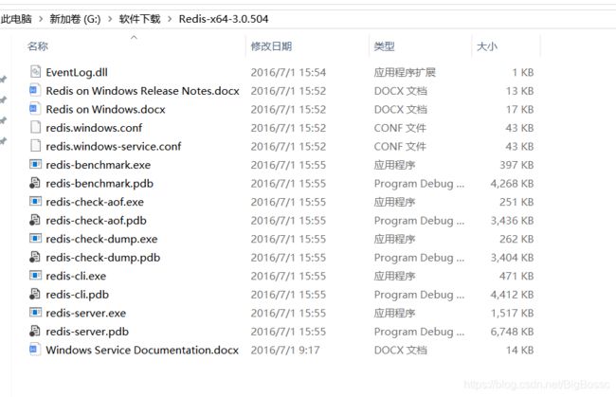Select the Redis on Windows.docx name
This screenshot has height=397, width=616.
tap(106, 109)
